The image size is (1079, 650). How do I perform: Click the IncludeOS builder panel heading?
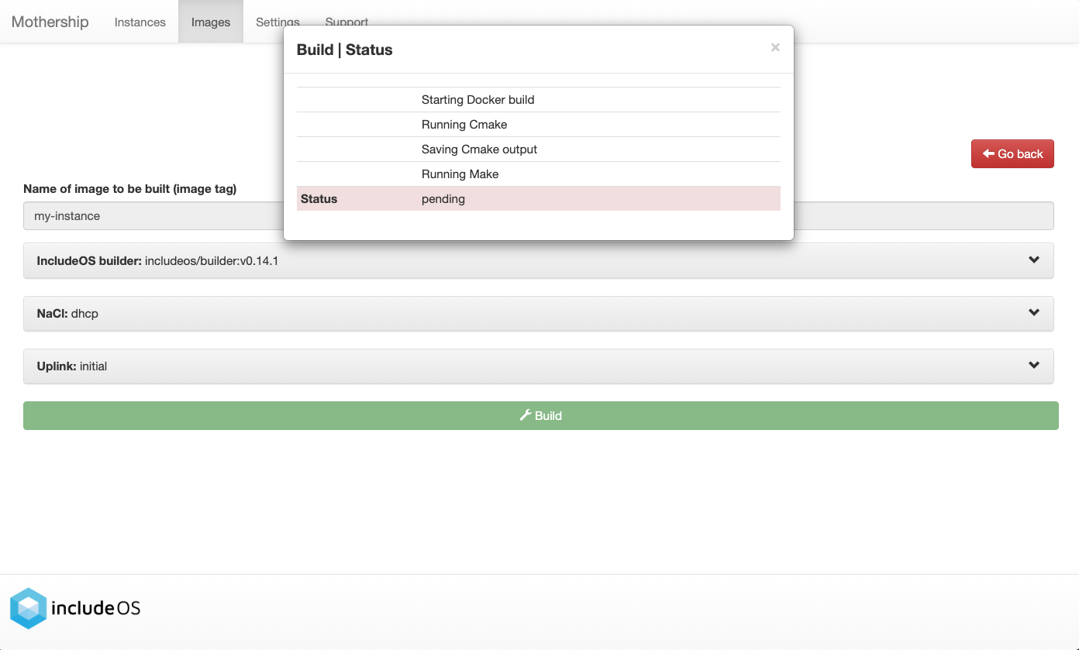tap(539, 261)
